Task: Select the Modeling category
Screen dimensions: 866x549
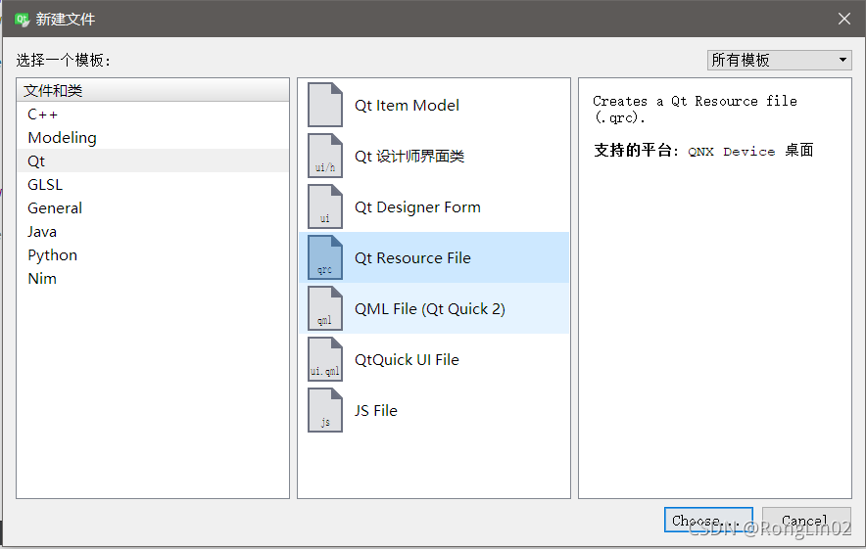Action: pyautogui.click(x=153, y=137)
